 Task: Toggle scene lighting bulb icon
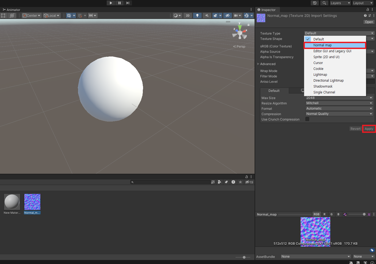pyautogui.click(x=197, y=16)
